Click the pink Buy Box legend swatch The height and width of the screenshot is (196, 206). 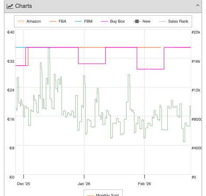click(x=104, y=21)
